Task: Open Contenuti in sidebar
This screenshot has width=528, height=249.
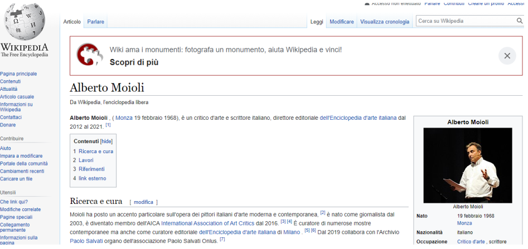Action: 11,81
